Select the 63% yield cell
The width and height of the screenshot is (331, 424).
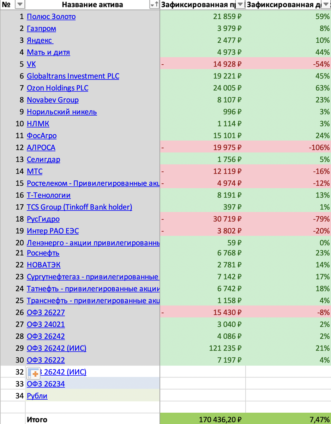(288, 88)
